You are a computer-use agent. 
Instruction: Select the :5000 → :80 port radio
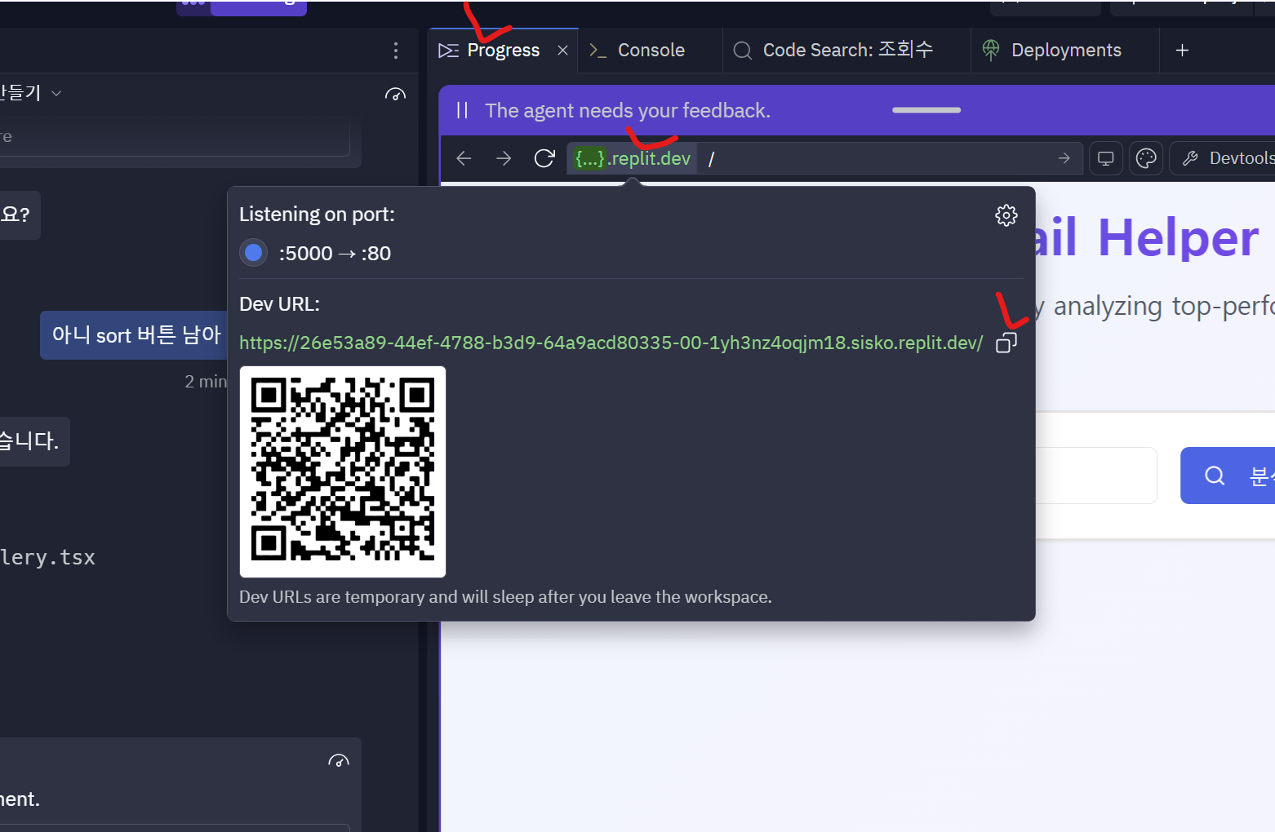[x=254, y=253]
